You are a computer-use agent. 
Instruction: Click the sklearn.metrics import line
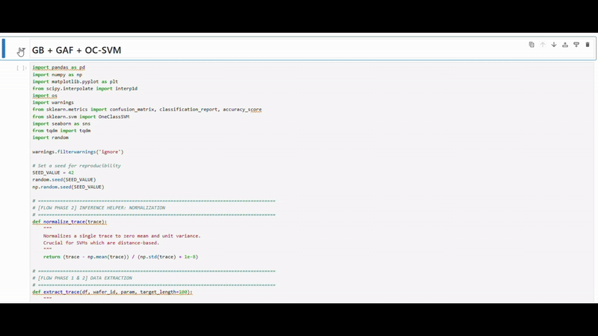pos(147,109)
